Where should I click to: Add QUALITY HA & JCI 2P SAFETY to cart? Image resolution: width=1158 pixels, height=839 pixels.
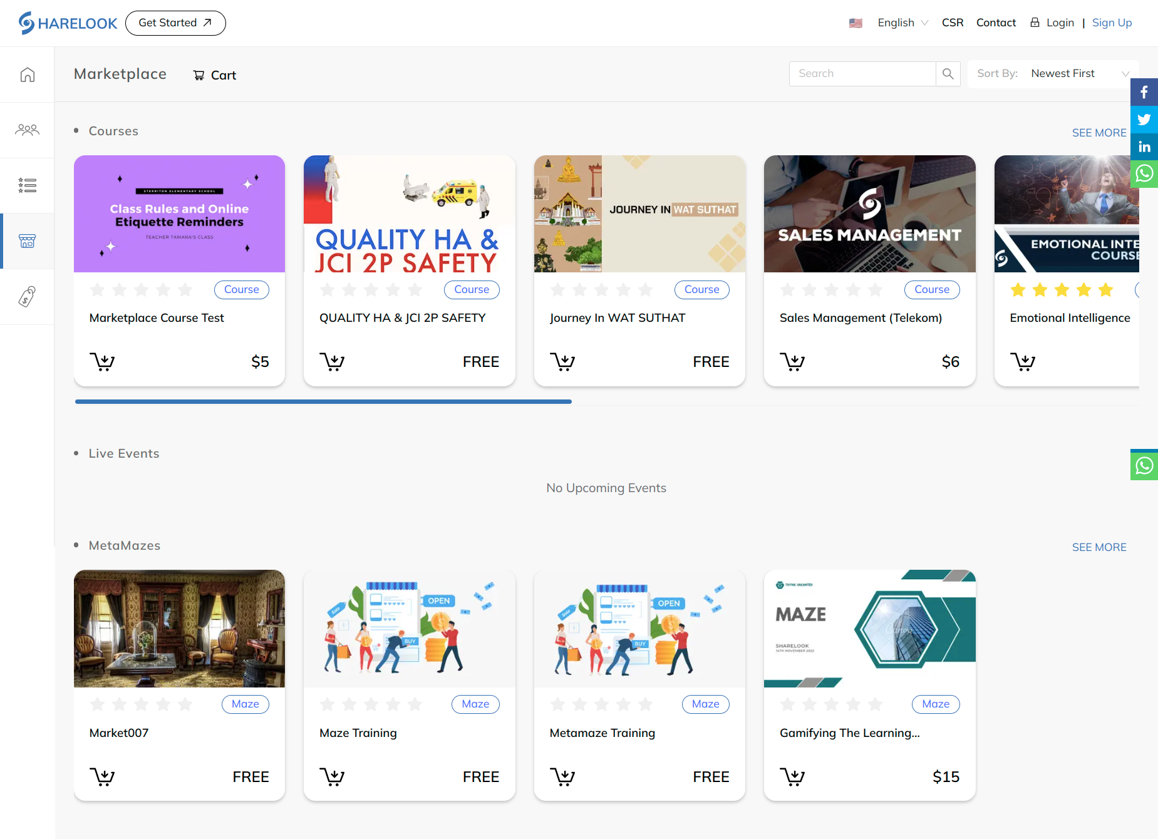[x=332, y=362]
